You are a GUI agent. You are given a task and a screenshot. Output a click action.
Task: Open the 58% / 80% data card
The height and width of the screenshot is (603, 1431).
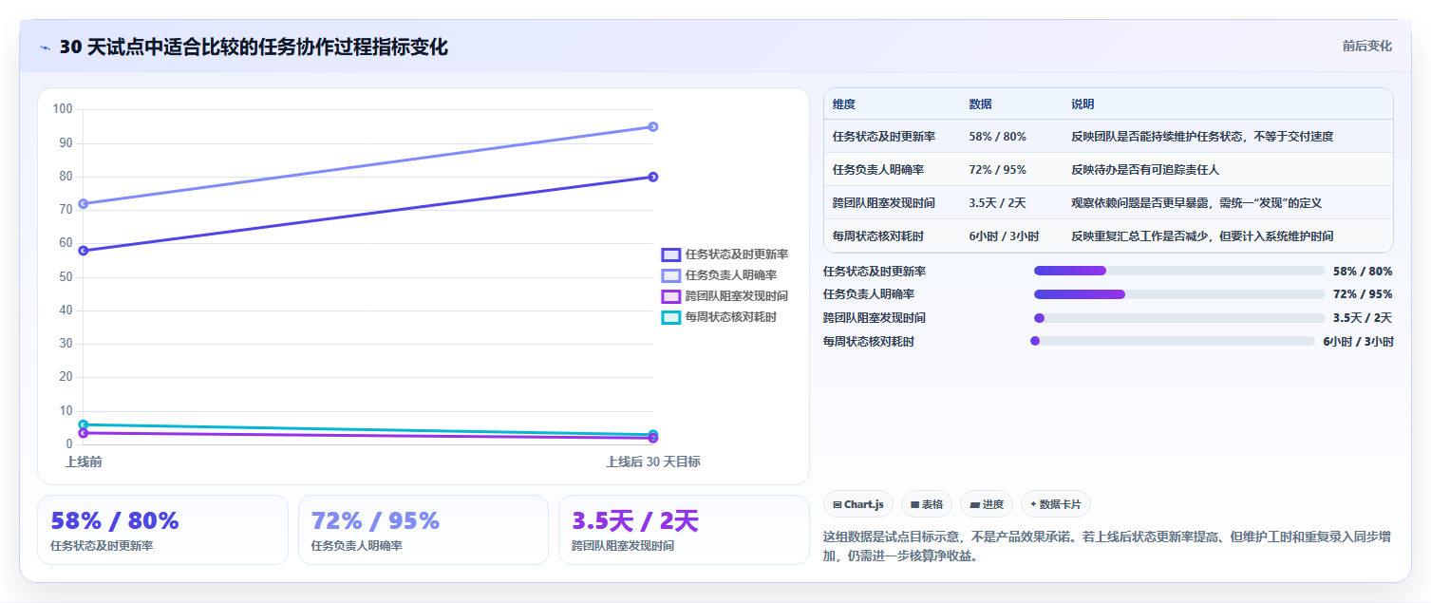tap(162, 530)
